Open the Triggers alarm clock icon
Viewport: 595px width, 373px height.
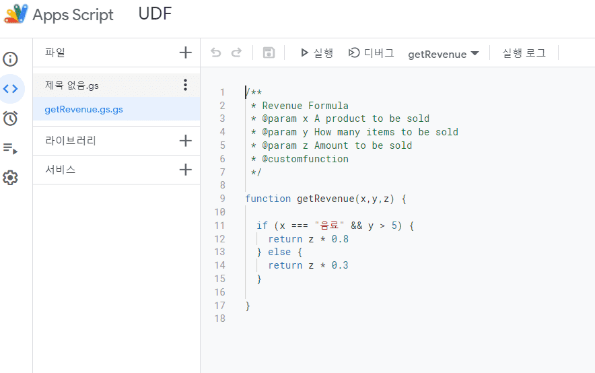click(x=10, y=118)
